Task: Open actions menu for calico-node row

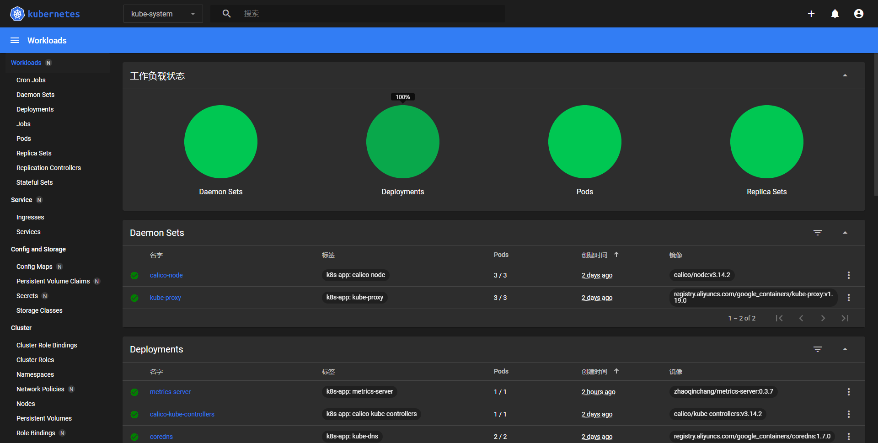Action: tap(849, 275)
